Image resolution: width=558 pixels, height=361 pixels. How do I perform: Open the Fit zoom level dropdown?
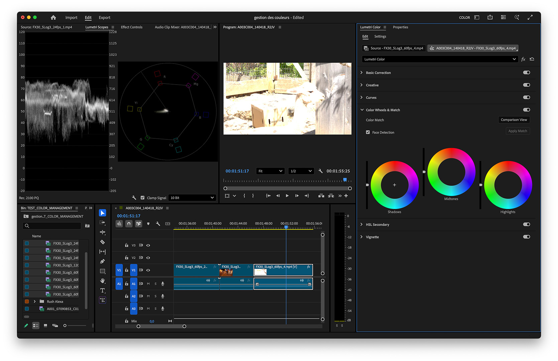click(270, 171)
